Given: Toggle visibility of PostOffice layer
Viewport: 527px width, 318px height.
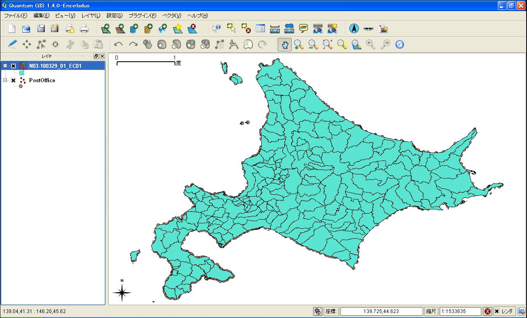Looking at the screenshot, I should 14,81.
